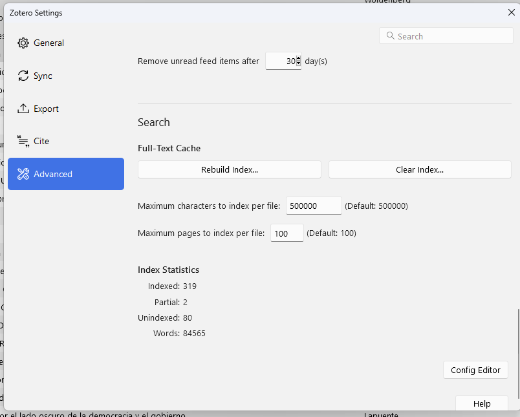Viewport: 520px width, 417px height.
Task: Click the magnifier icon in the search box
Action: [391, 36]
